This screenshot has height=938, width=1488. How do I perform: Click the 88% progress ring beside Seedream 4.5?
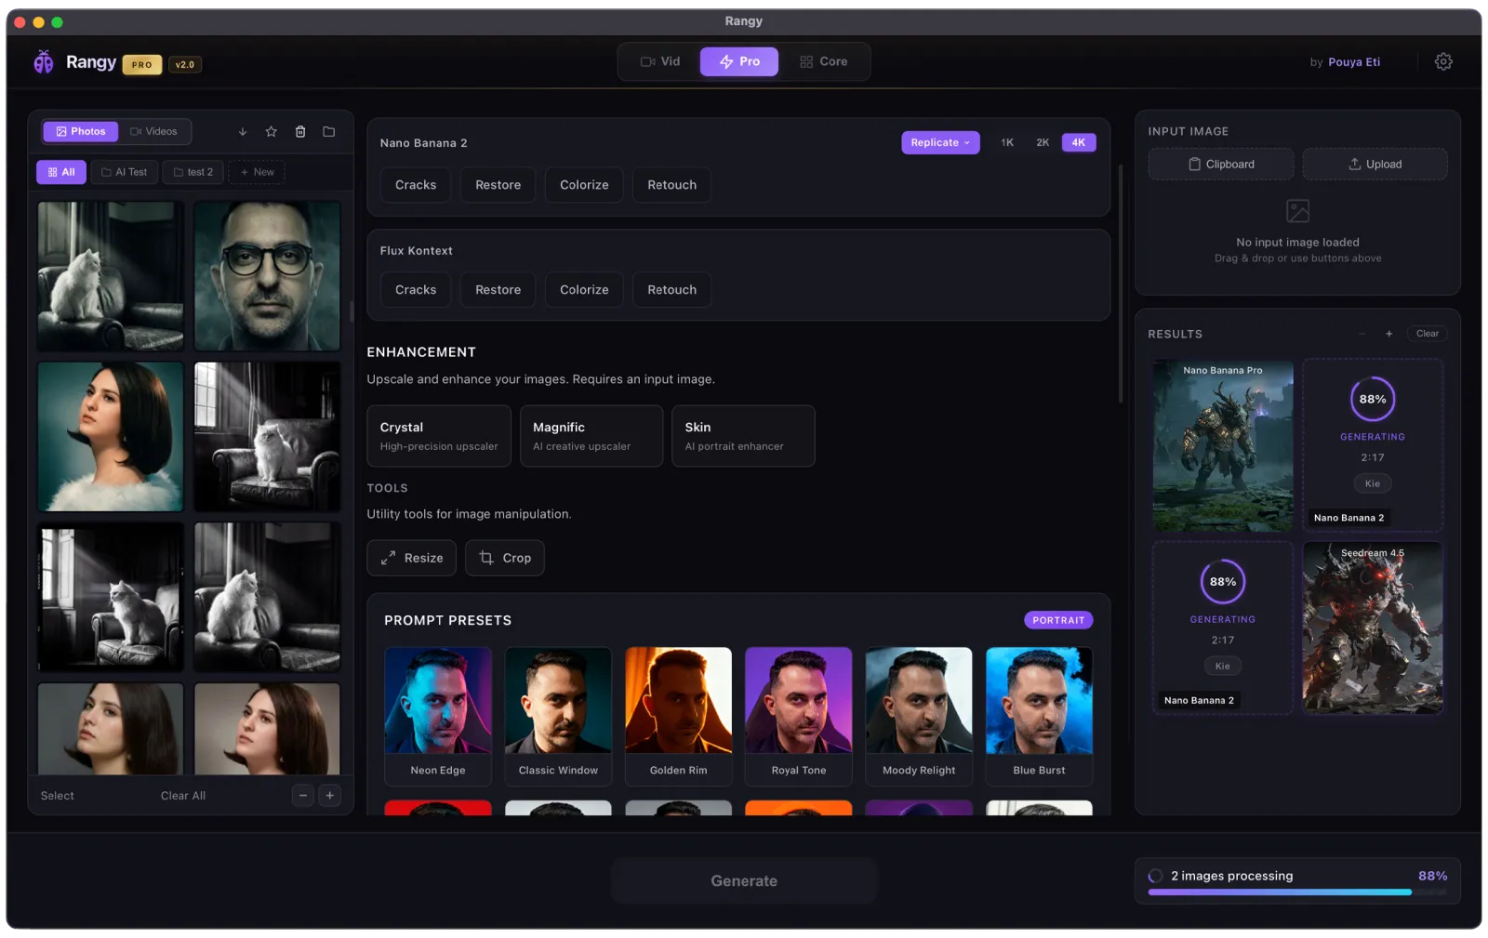tap(1222, 582)
